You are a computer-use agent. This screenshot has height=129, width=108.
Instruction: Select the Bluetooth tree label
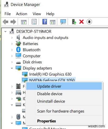click(31, 50)
